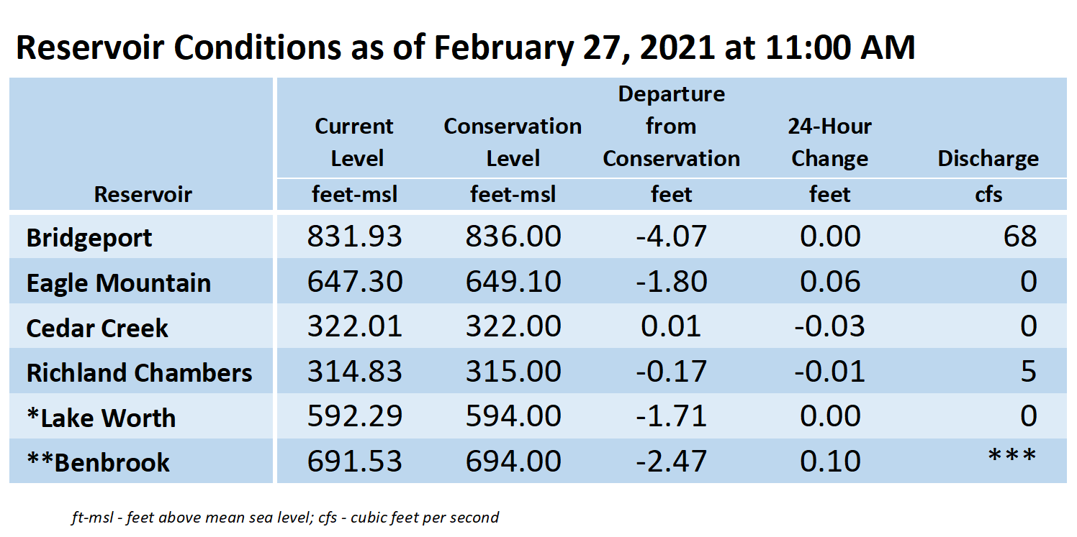Select Eagle Mountain conservation level 649.10

[x=513, y=281]
